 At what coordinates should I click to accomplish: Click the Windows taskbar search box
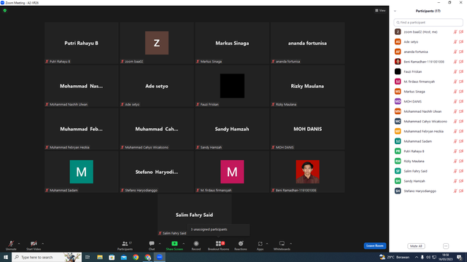point(47,257)
